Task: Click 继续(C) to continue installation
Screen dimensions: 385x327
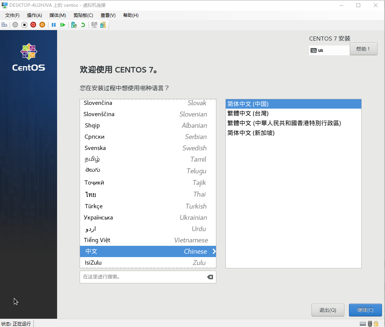Action: (x=365, y=310)
